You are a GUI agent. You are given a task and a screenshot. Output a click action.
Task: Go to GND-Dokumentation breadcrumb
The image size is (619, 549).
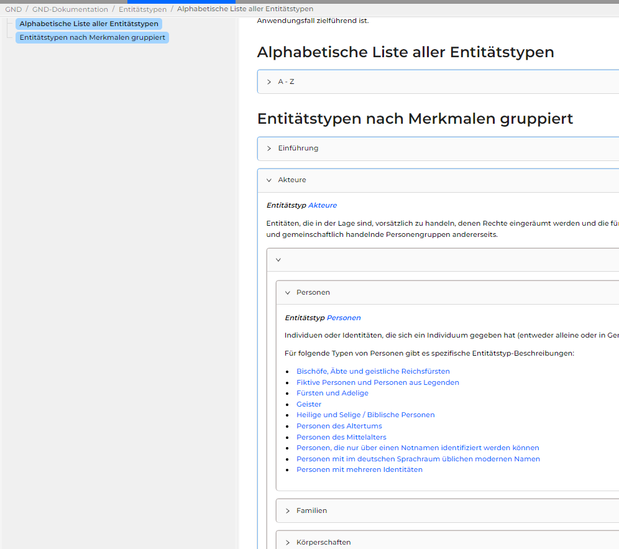click(70, 9)
